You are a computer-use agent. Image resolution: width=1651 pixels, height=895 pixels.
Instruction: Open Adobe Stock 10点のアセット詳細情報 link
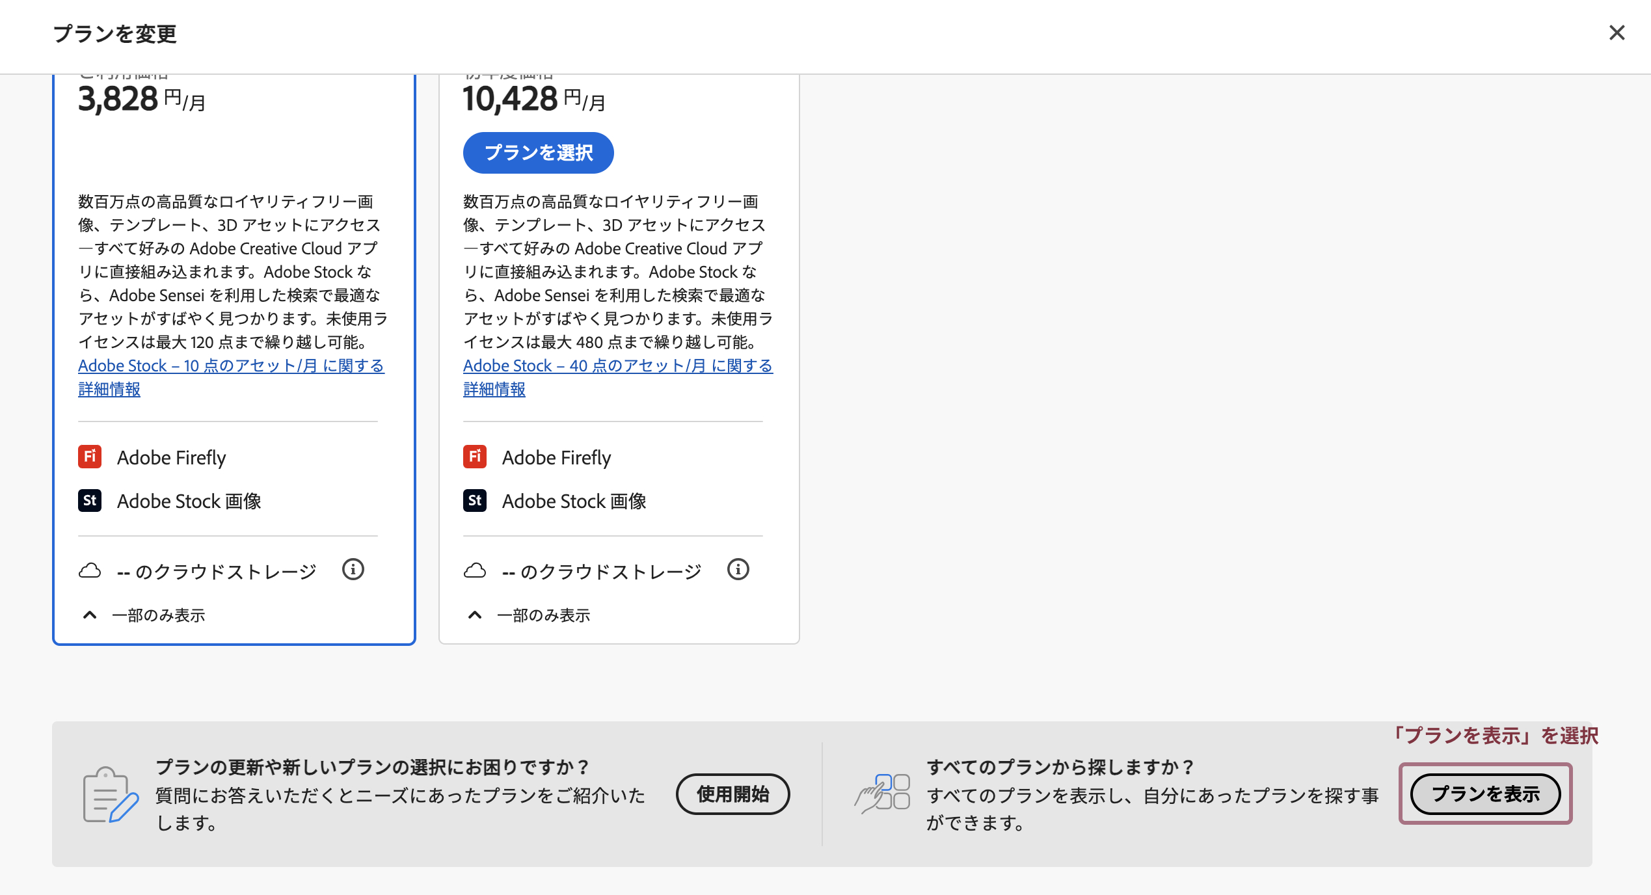tap(231, 377)
